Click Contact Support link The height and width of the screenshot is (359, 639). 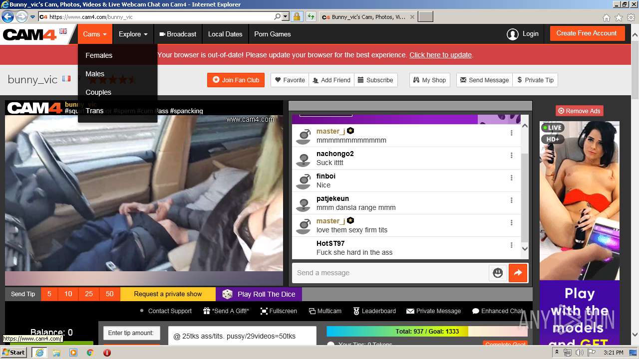(x=166, y=311)
